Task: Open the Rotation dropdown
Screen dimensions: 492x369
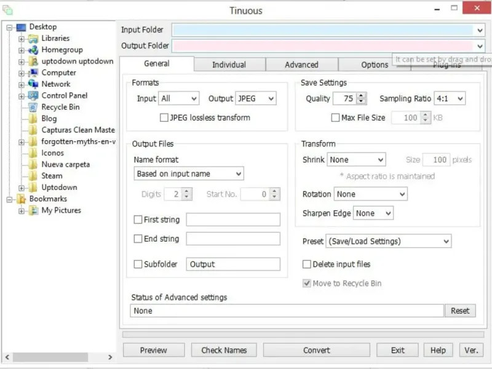Action: [371, 194]
